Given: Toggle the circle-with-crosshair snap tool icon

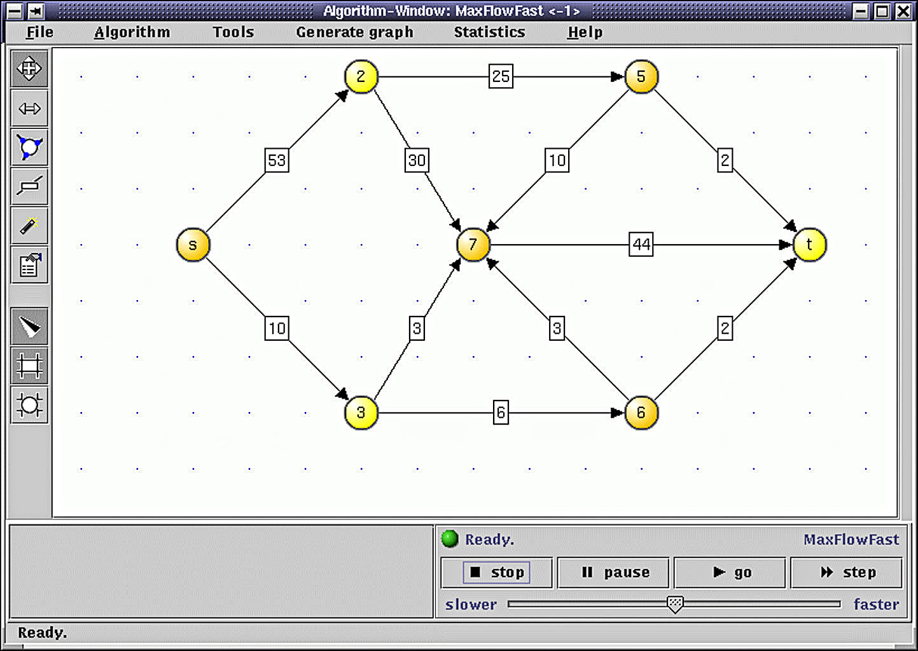Looking at the screenshot, I should [x=29, y=405].
